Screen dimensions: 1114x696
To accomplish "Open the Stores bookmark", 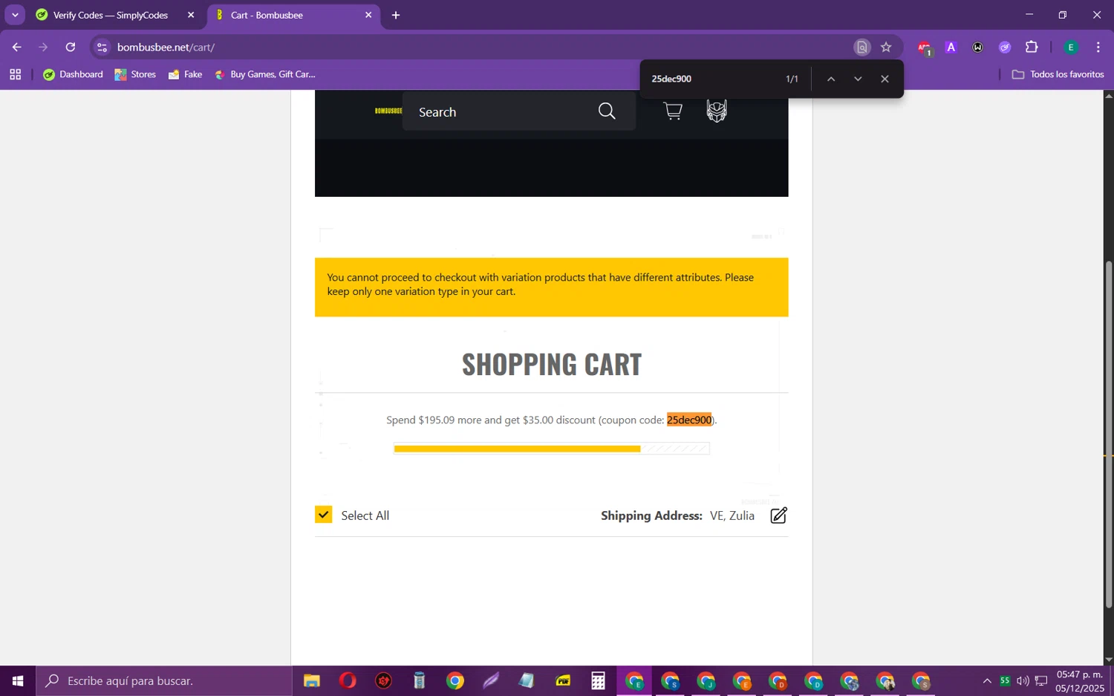I will [135, 74].
